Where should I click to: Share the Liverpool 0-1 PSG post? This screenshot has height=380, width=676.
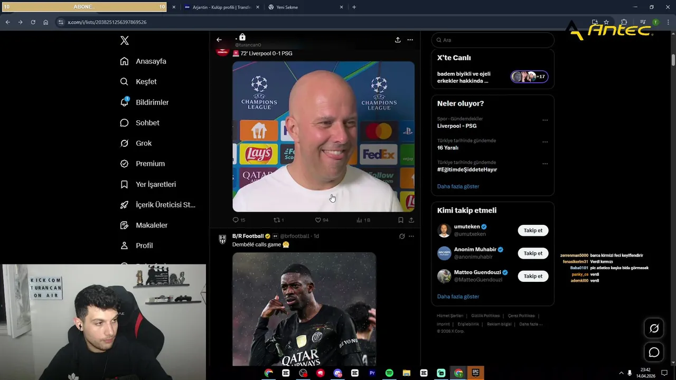411,220
